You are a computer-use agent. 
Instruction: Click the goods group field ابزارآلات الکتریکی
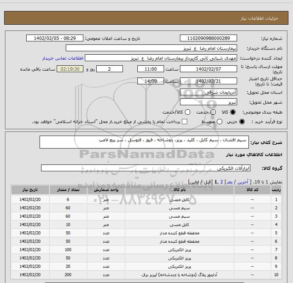[146, 168]
